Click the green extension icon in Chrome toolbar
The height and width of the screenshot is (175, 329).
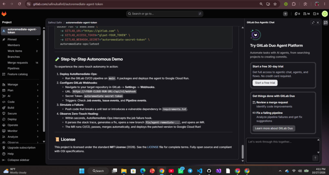286,4
